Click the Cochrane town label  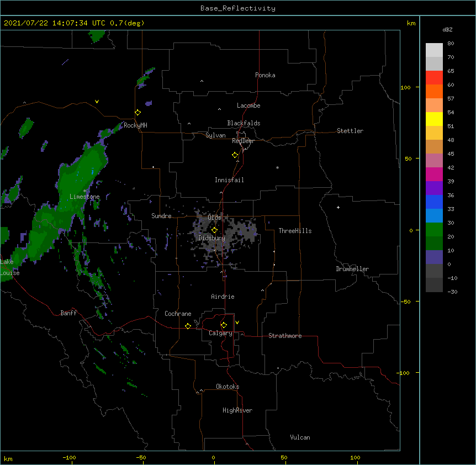pyautogui.click(x=178, y=314)
